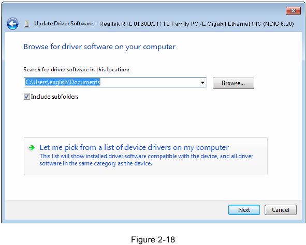Click the Include subfolders label text
306x245 pixels.
click(54, 97)
